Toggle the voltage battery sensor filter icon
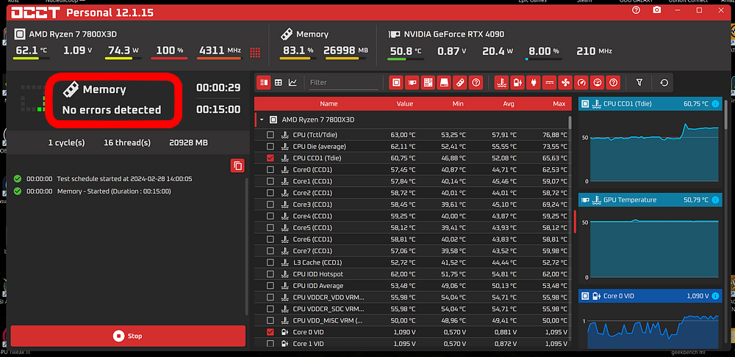Screen dimensions: 735x357 [x=517, y=83]
